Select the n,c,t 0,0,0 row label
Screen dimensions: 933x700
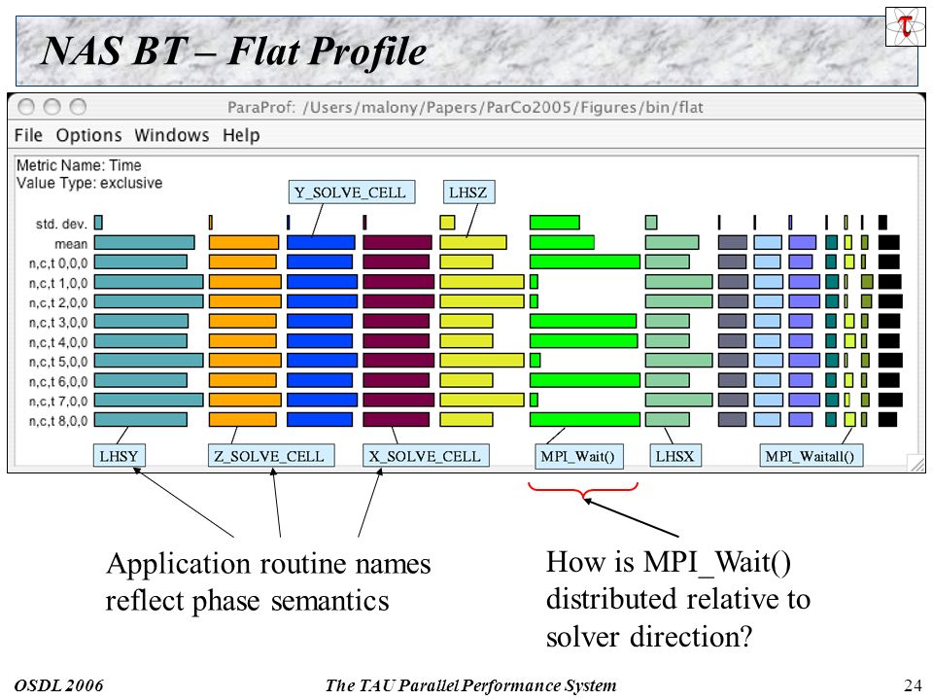58,263
